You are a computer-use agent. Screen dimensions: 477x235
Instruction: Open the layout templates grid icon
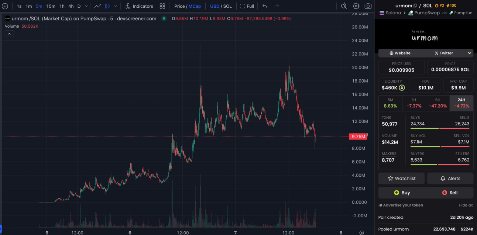(x=162, y=6)
